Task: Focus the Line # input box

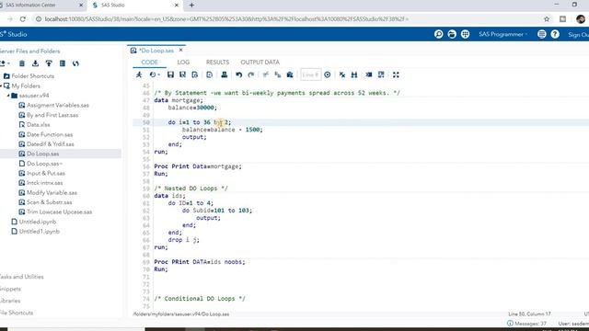Action: click(x=311, y=74)
